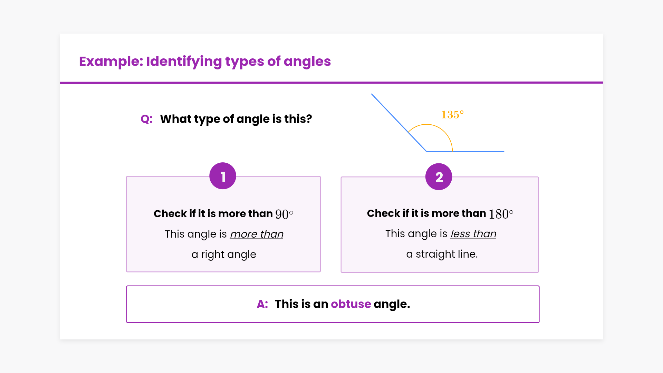
Task: Click the word "angle." in the answer box
Action: 392,304
